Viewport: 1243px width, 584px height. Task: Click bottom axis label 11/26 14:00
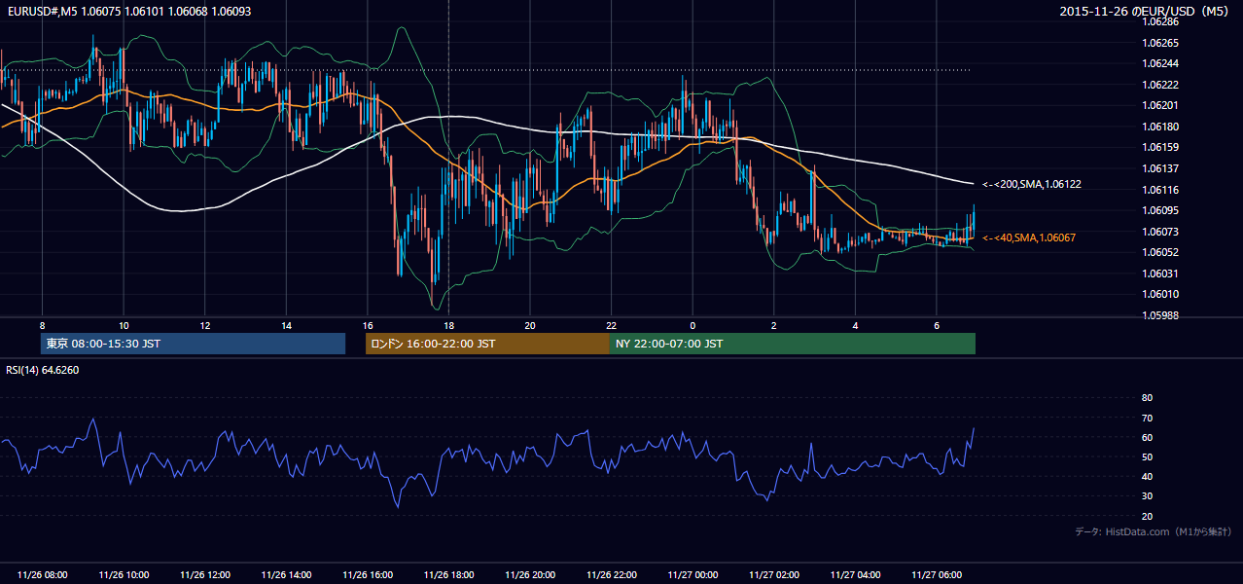[x=286, y=575]
